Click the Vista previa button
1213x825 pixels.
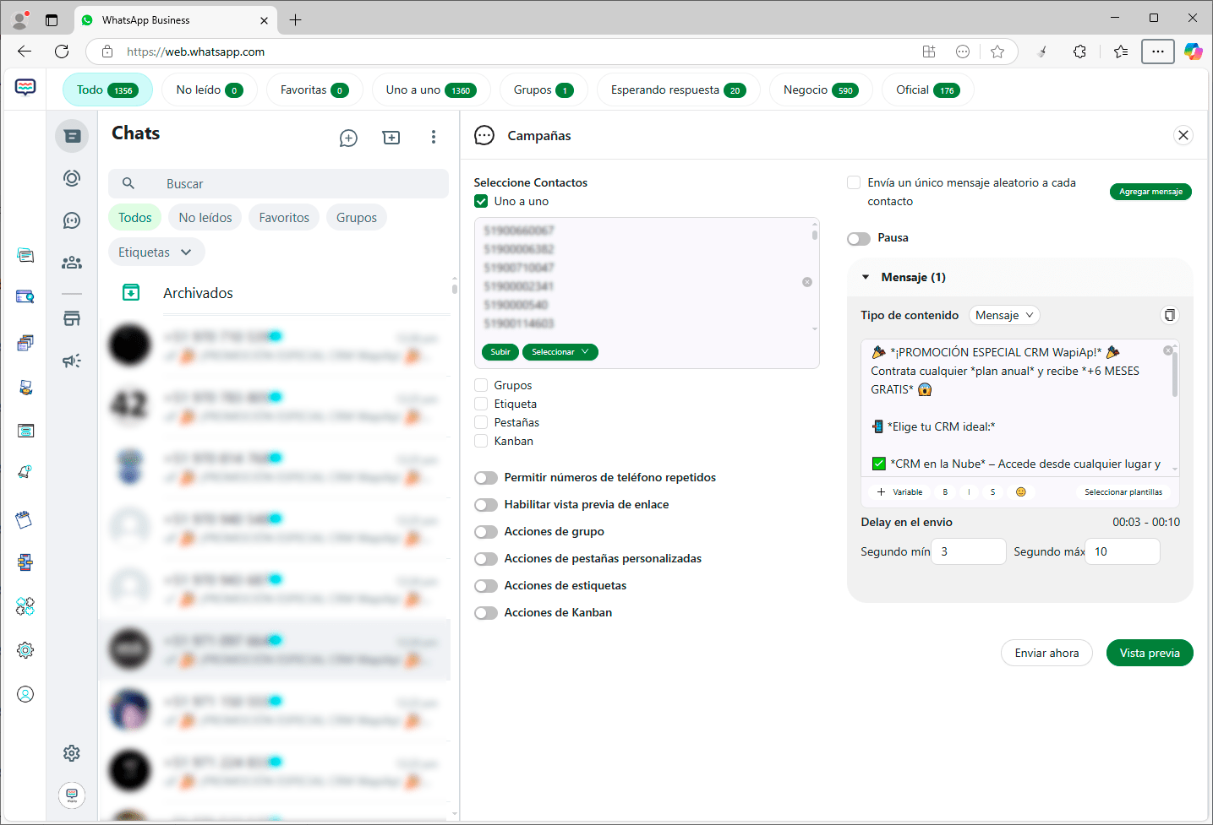coord(1149,653)
